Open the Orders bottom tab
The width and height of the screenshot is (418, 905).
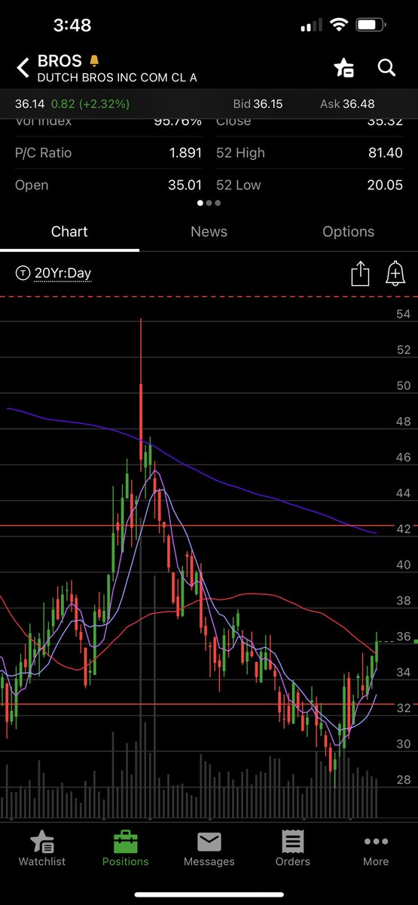(x=292, y=849)
